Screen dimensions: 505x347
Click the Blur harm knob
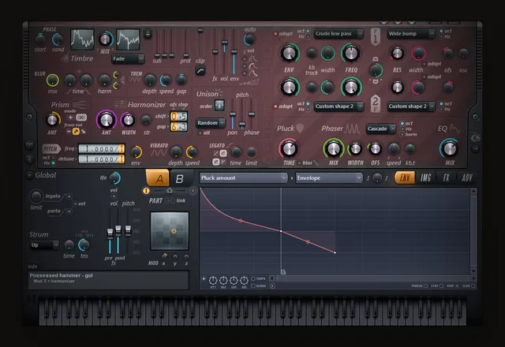pos(104,80)
